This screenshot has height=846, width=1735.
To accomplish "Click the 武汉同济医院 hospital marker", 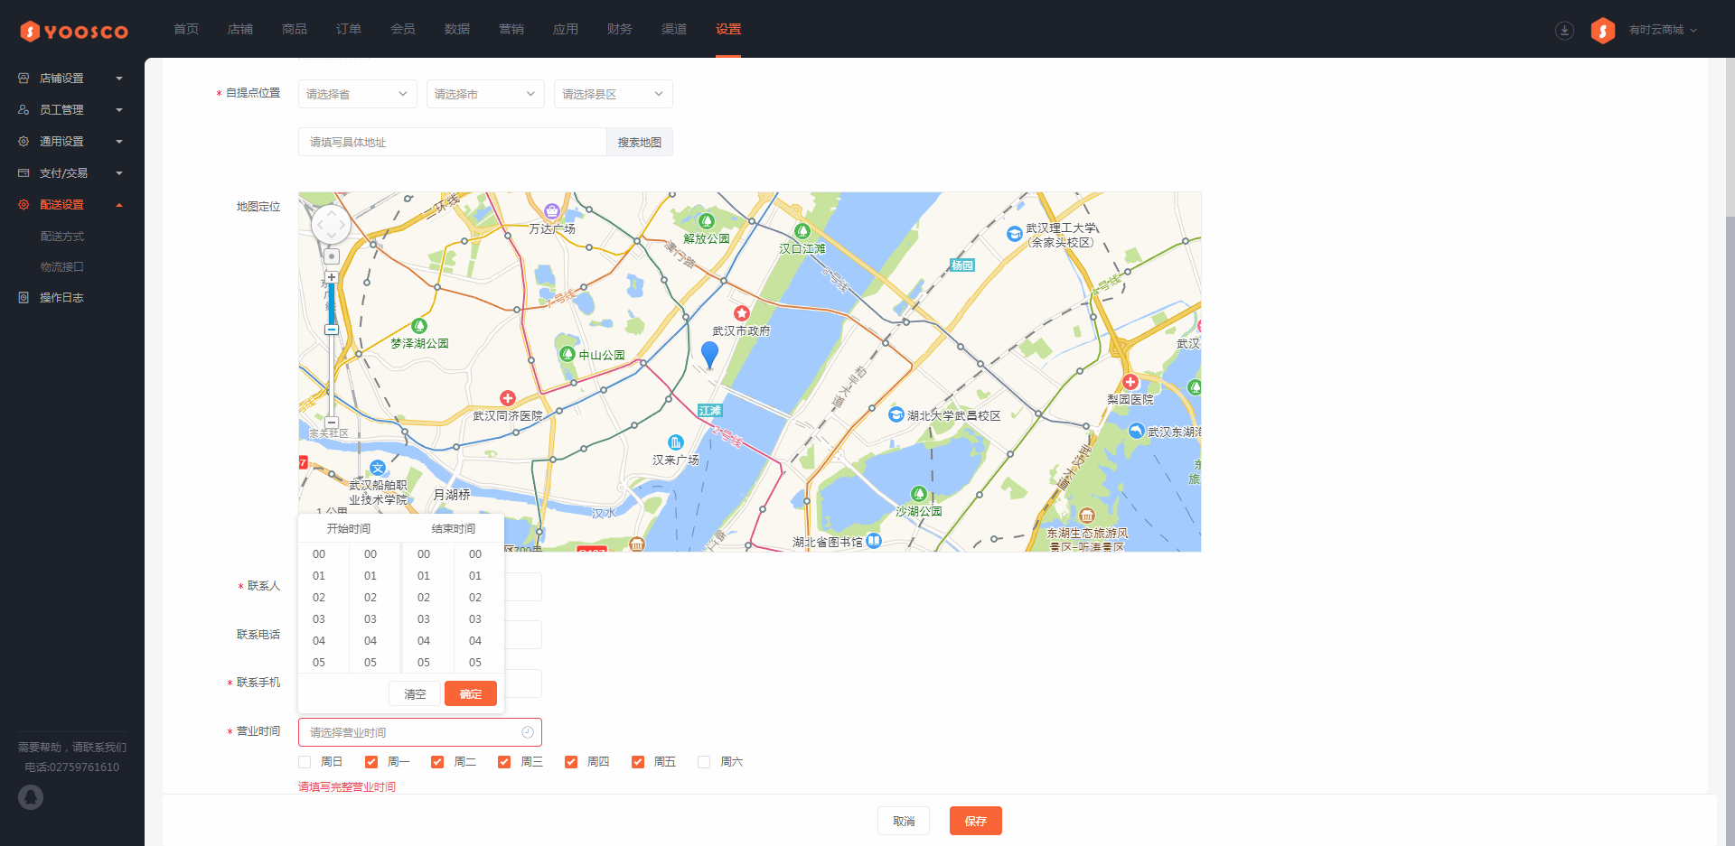I will click(508, 398).
